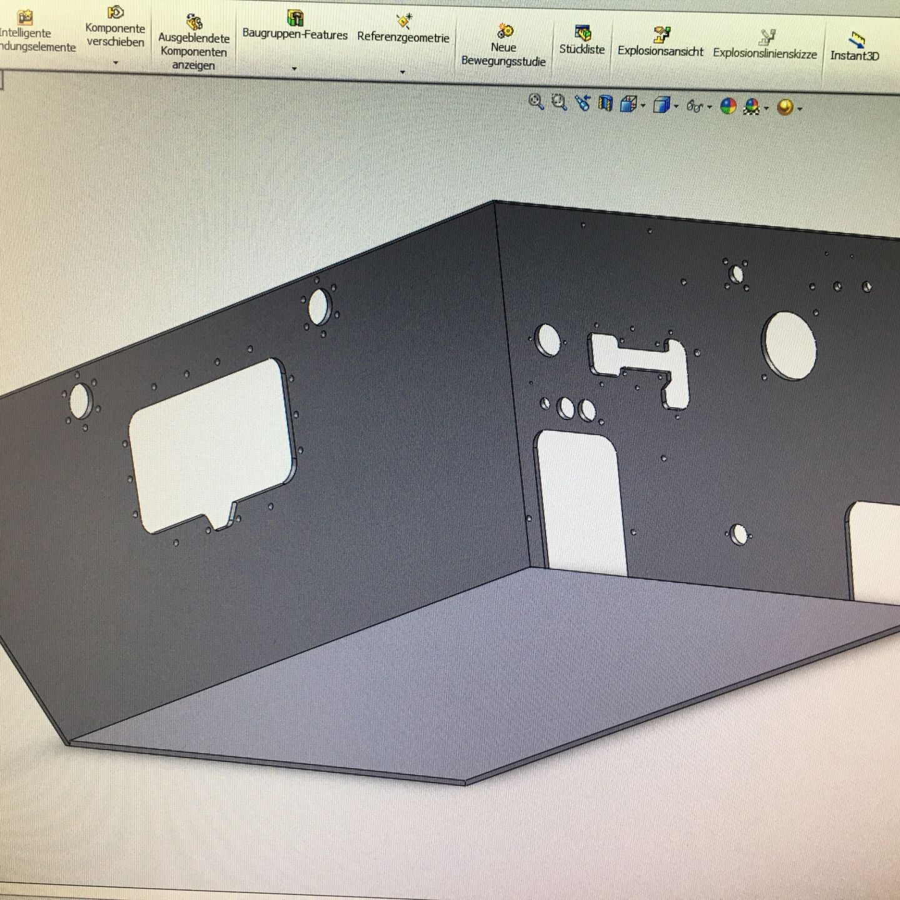Edit appearance using the color ball
This screenshot has width=900, height=900.
click(728, 106)
